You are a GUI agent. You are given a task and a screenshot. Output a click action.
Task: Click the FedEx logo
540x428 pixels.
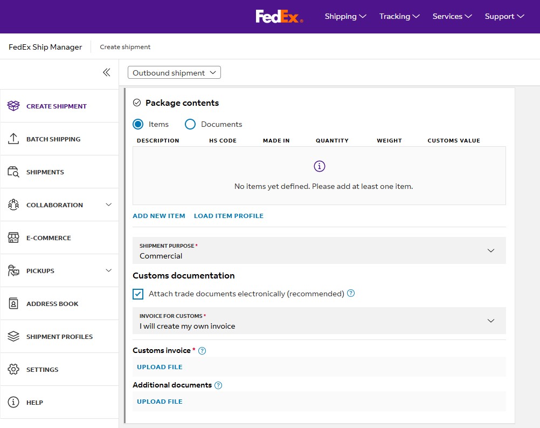[279, 16]
